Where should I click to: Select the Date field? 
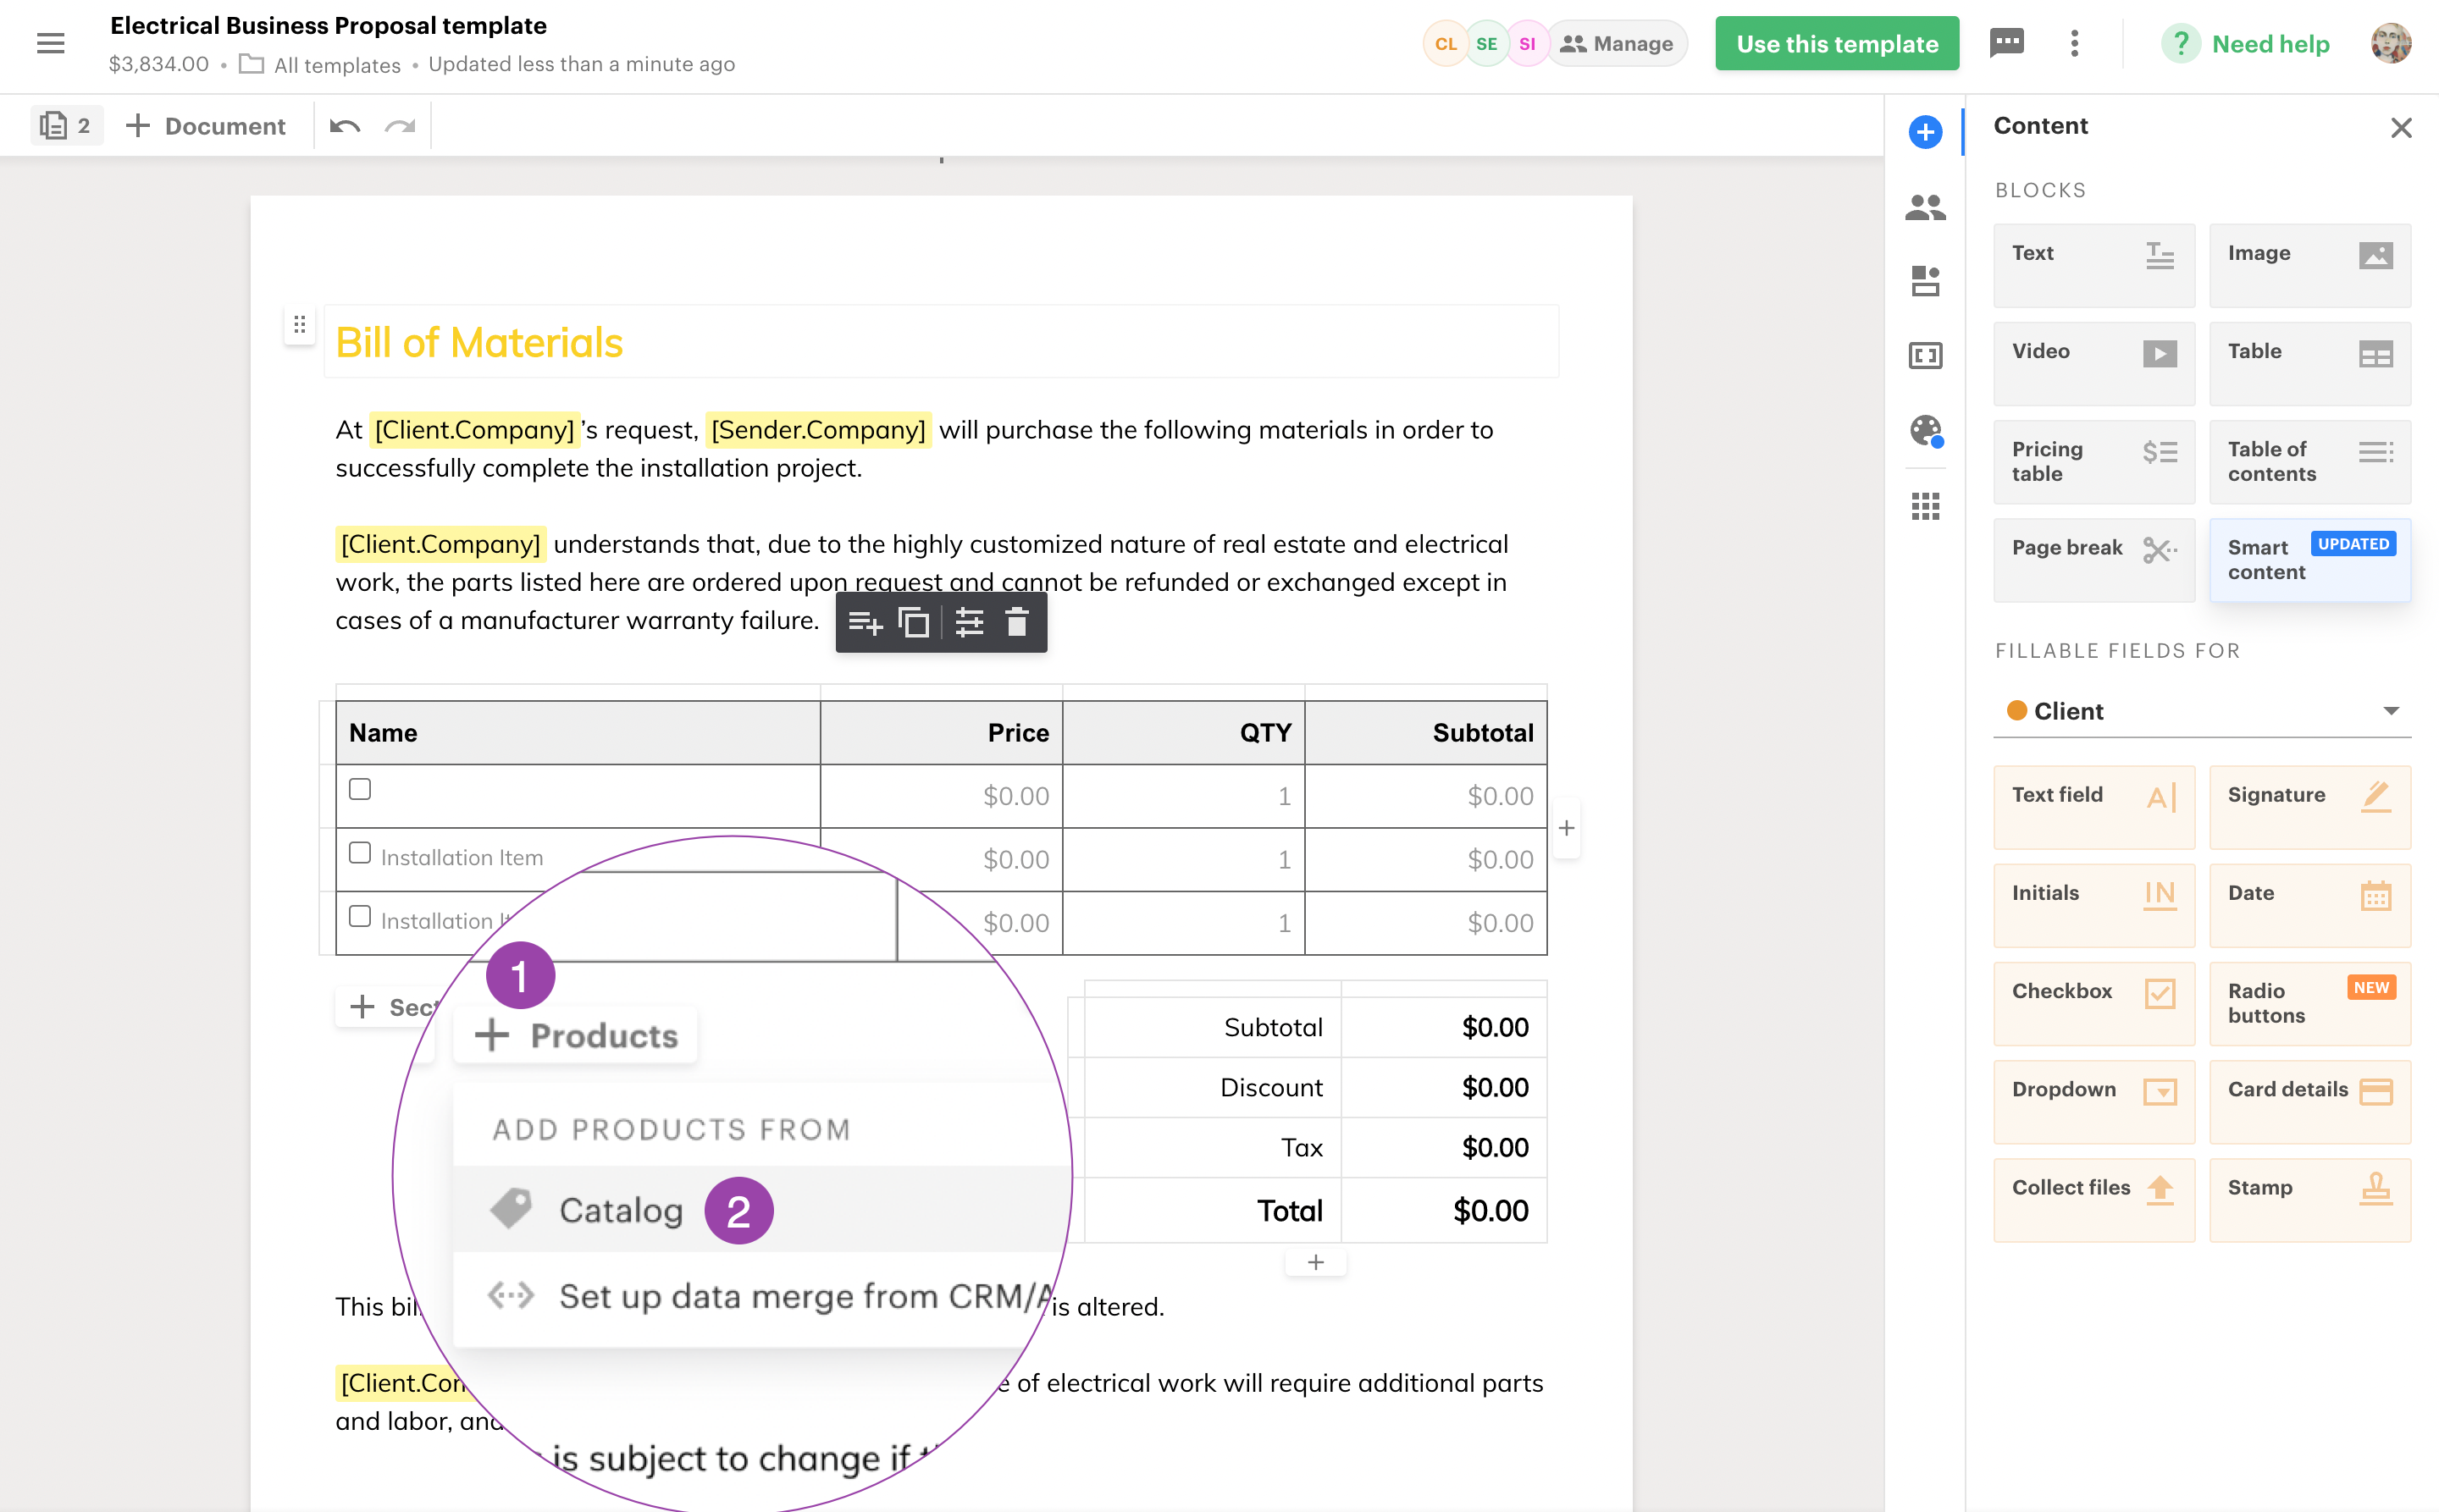[2310, 905]
